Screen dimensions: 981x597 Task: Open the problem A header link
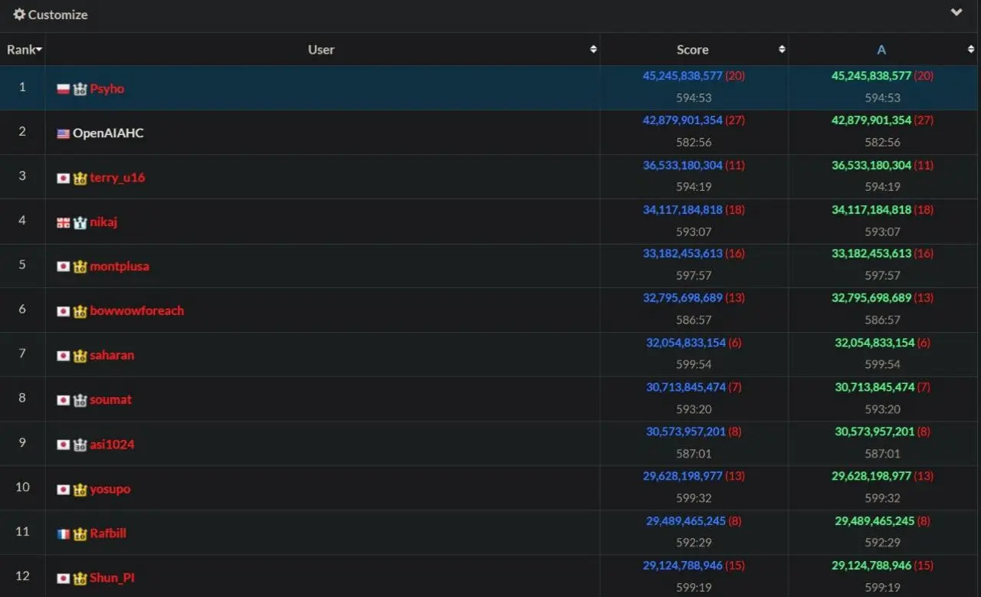click(x=881, y=50)
